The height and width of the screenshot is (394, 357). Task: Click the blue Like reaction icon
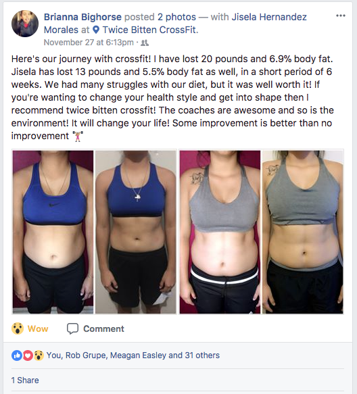coord(17,355)
